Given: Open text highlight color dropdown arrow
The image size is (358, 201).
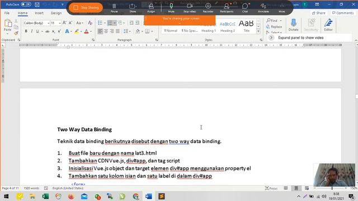Looking at the screenshot, I should click(81, 31).
